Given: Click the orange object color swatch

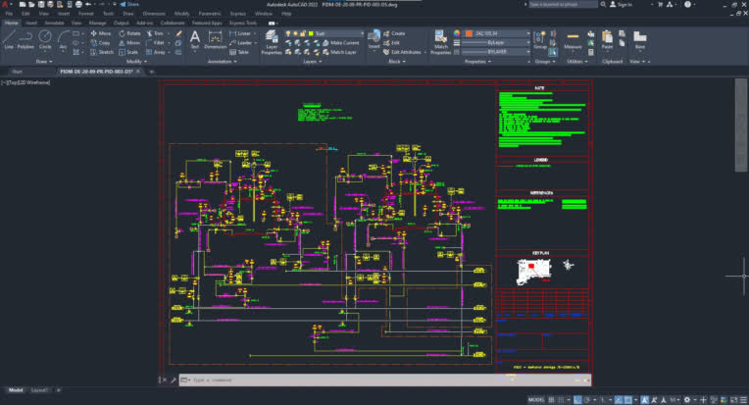Looking at the screenshot, I should tap(469, 33).
